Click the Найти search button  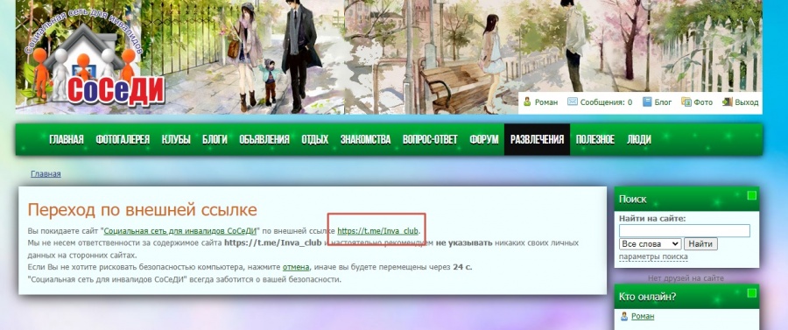click(700, 244)
